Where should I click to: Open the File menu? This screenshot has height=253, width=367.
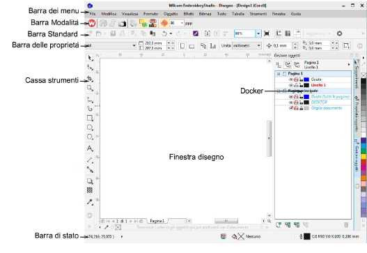click(x=93, y=14)
